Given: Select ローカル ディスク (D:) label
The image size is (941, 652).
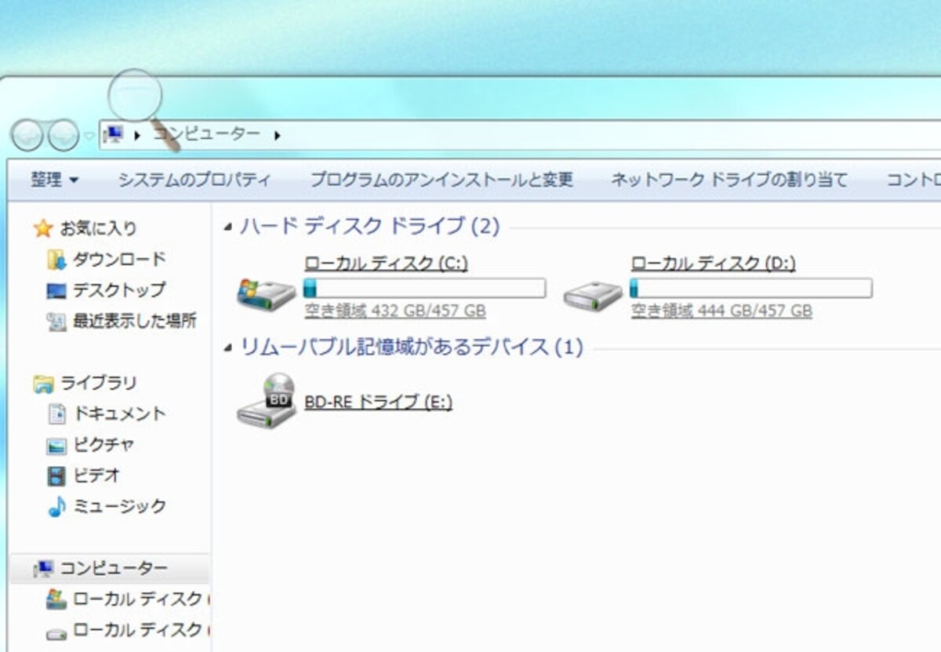Looking at the screenshot, I should (x=713, y=263).
